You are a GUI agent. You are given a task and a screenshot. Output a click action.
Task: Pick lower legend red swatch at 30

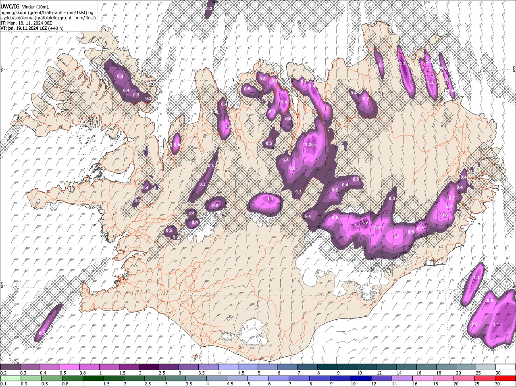(x=505, y=379)
